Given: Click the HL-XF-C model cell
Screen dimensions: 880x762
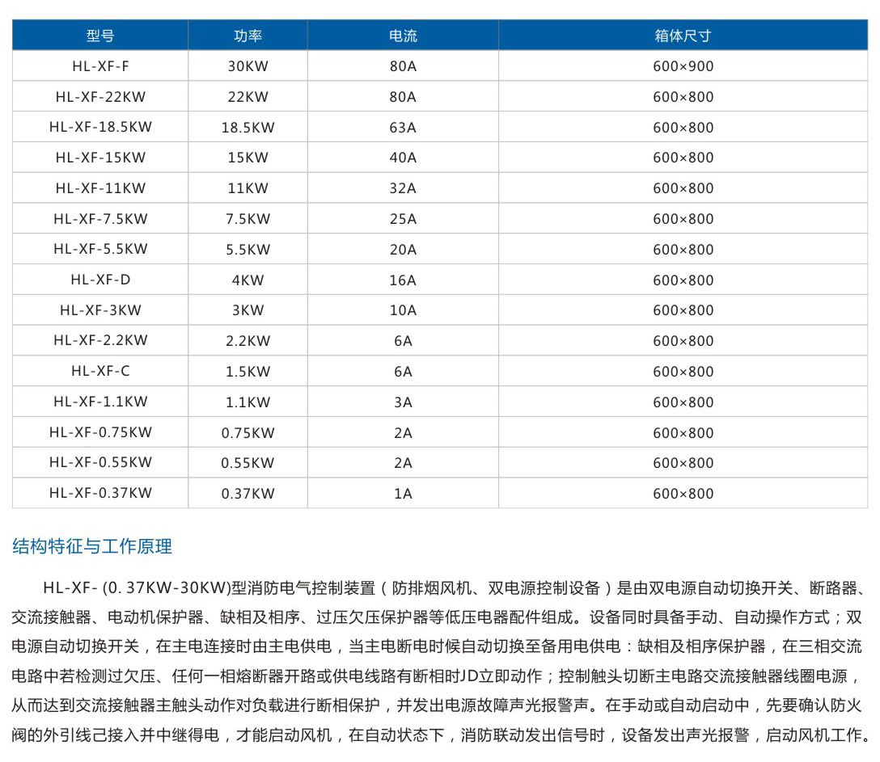Looking at the screenshot, I should (100, 371).
